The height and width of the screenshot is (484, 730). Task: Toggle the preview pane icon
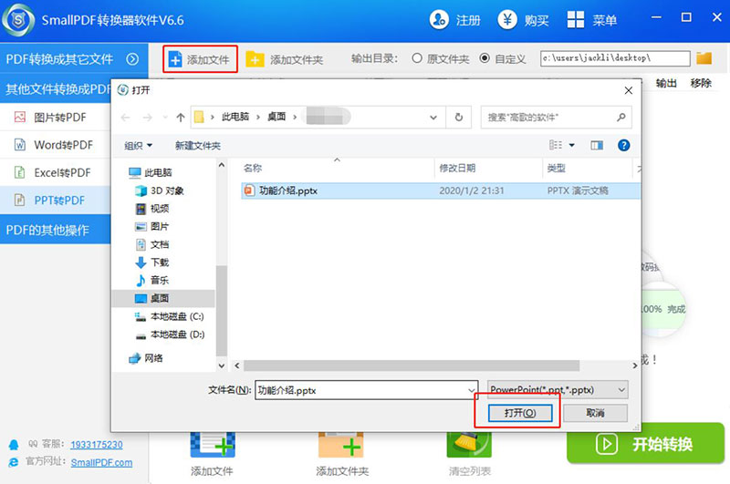[597, 146]
